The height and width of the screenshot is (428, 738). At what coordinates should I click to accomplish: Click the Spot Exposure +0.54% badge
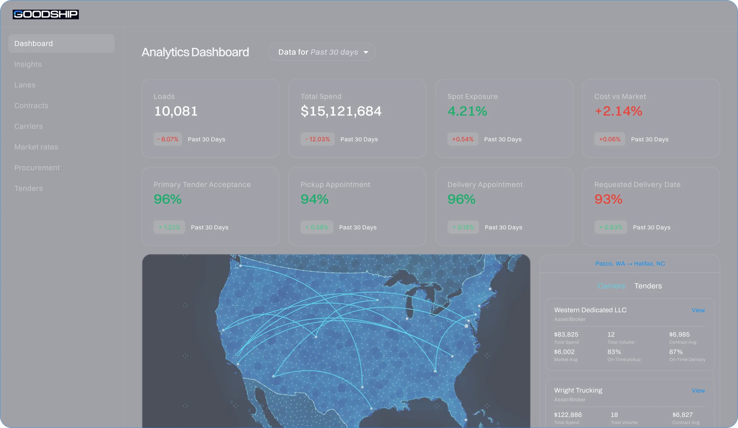pos(463,139)
